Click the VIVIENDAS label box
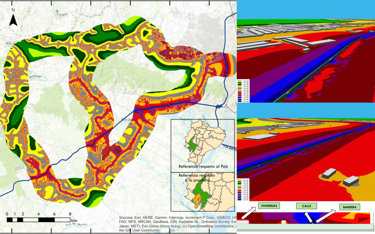Viewport: 375px width, 234px height. point(269,206)
